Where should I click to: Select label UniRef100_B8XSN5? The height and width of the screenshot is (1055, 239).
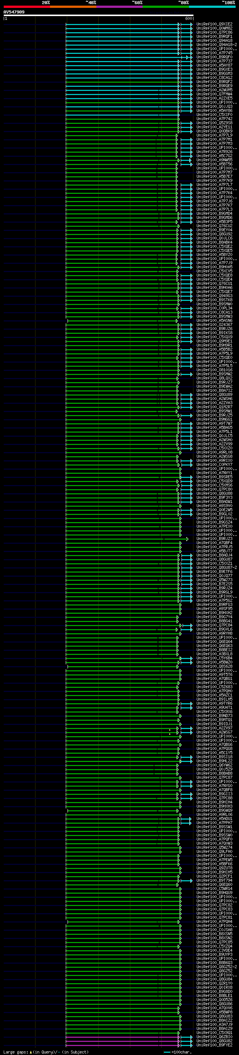(x=214, y=933)
